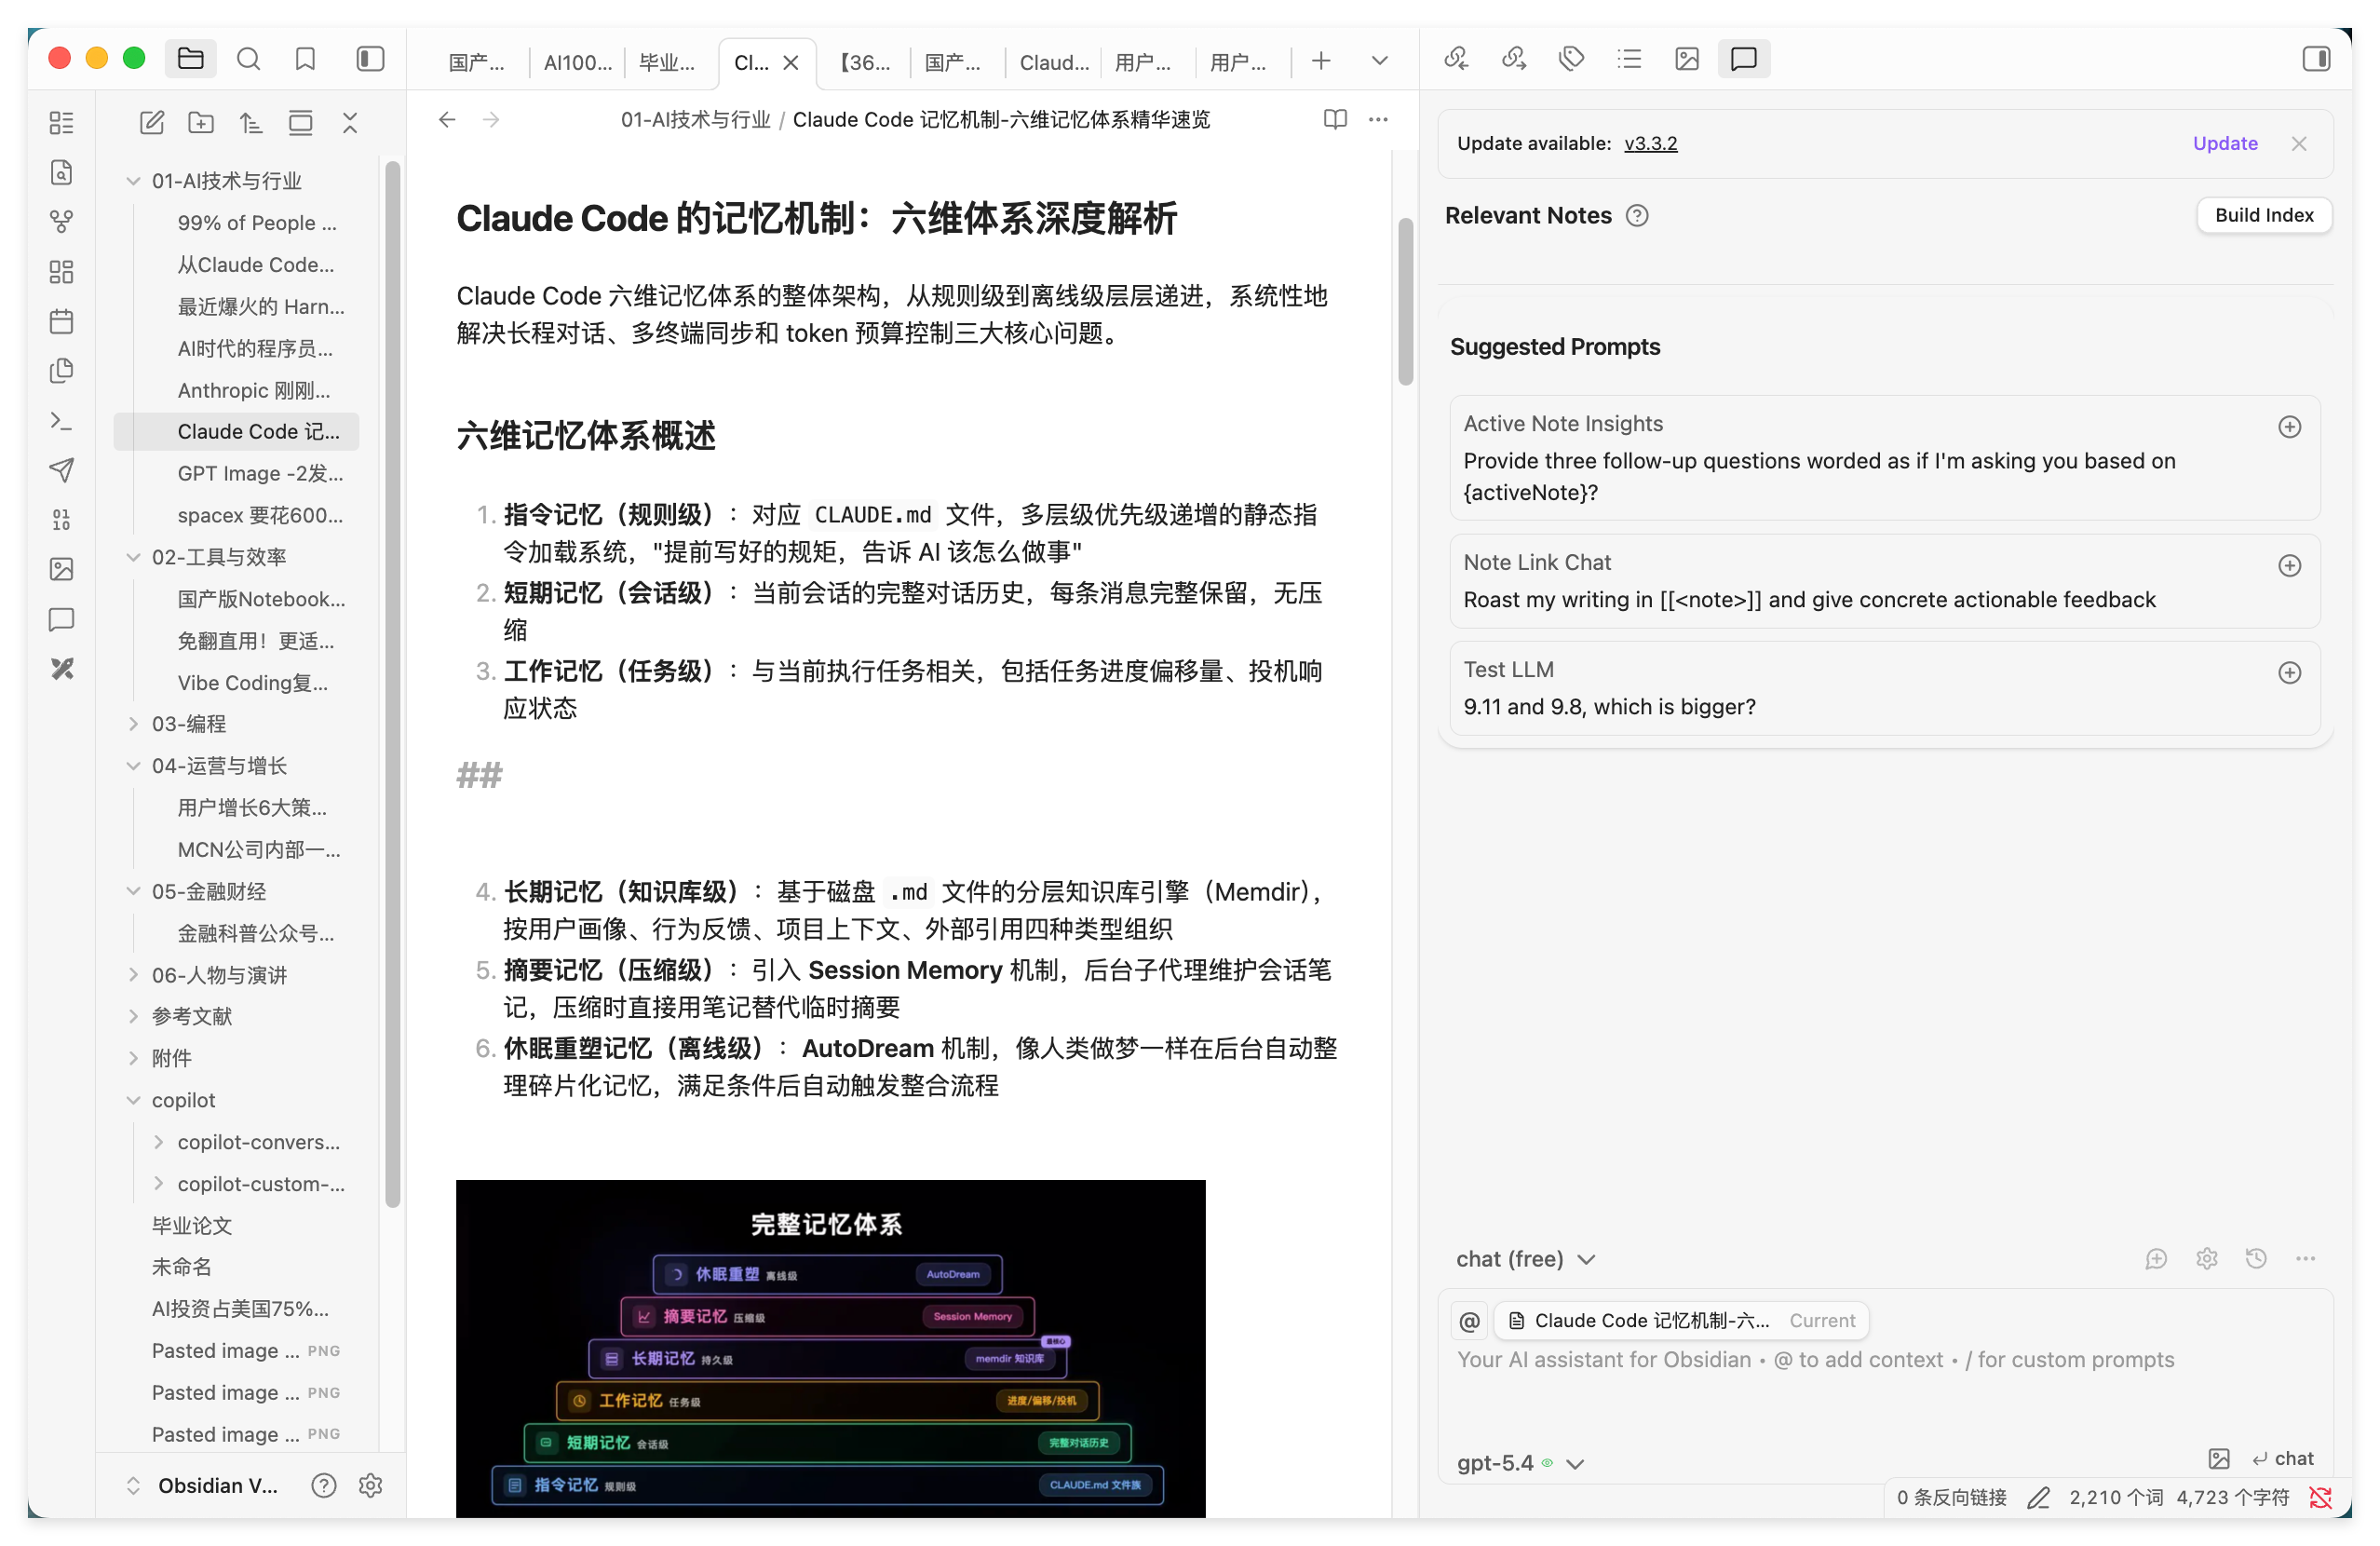Open Copilot chat history icon
2380x1546 pixels.
coord(2256,1259)
